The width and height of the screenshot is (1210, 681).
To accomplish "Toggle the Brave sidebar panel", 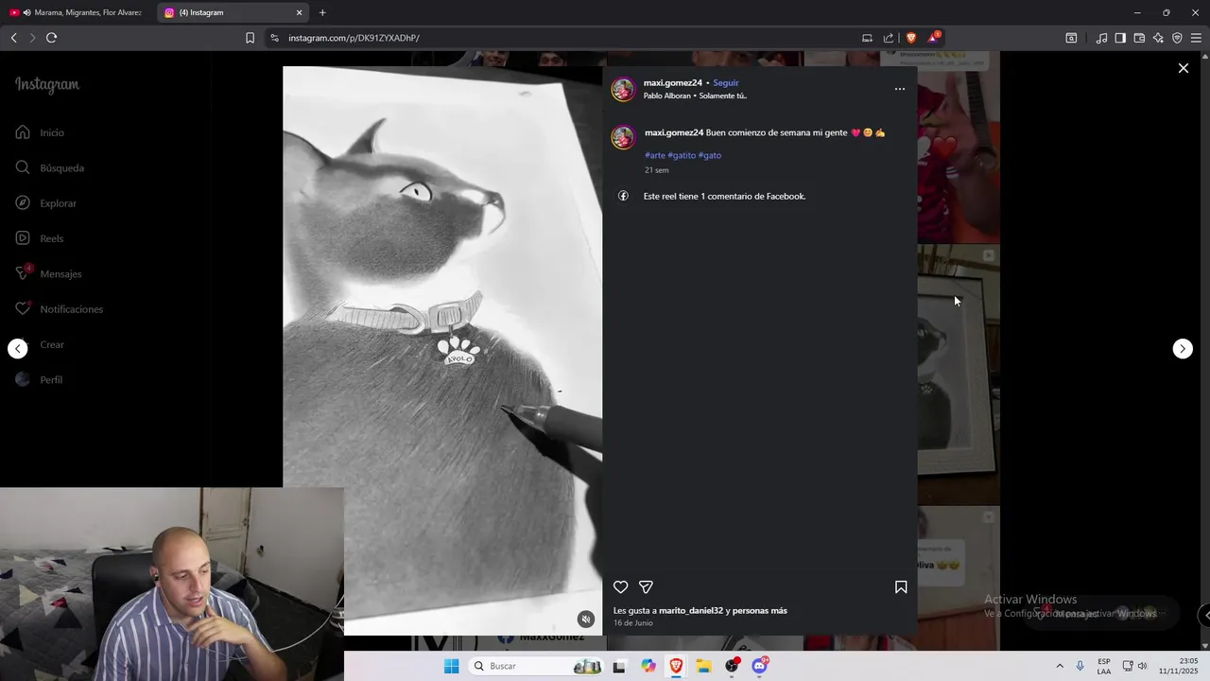I will 1120,38.
